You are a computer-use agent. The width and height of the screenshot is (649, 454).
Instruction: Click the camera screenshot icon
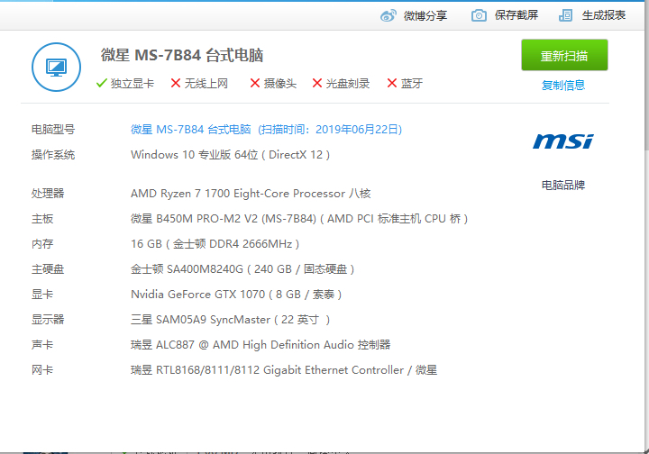point(479,15)
